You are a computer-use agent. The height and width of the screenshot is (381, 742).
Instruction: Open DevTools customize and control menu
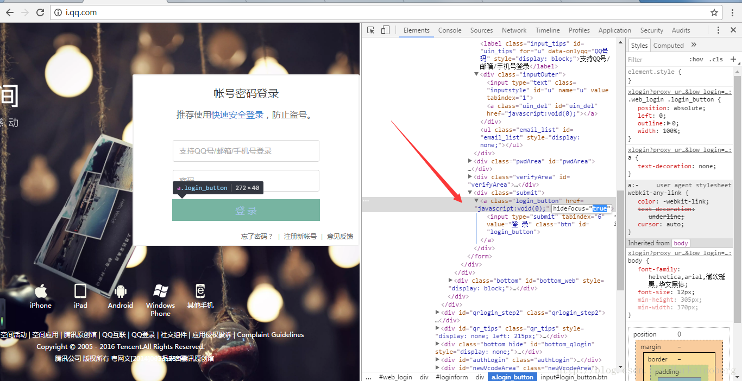tap(718, 30)
